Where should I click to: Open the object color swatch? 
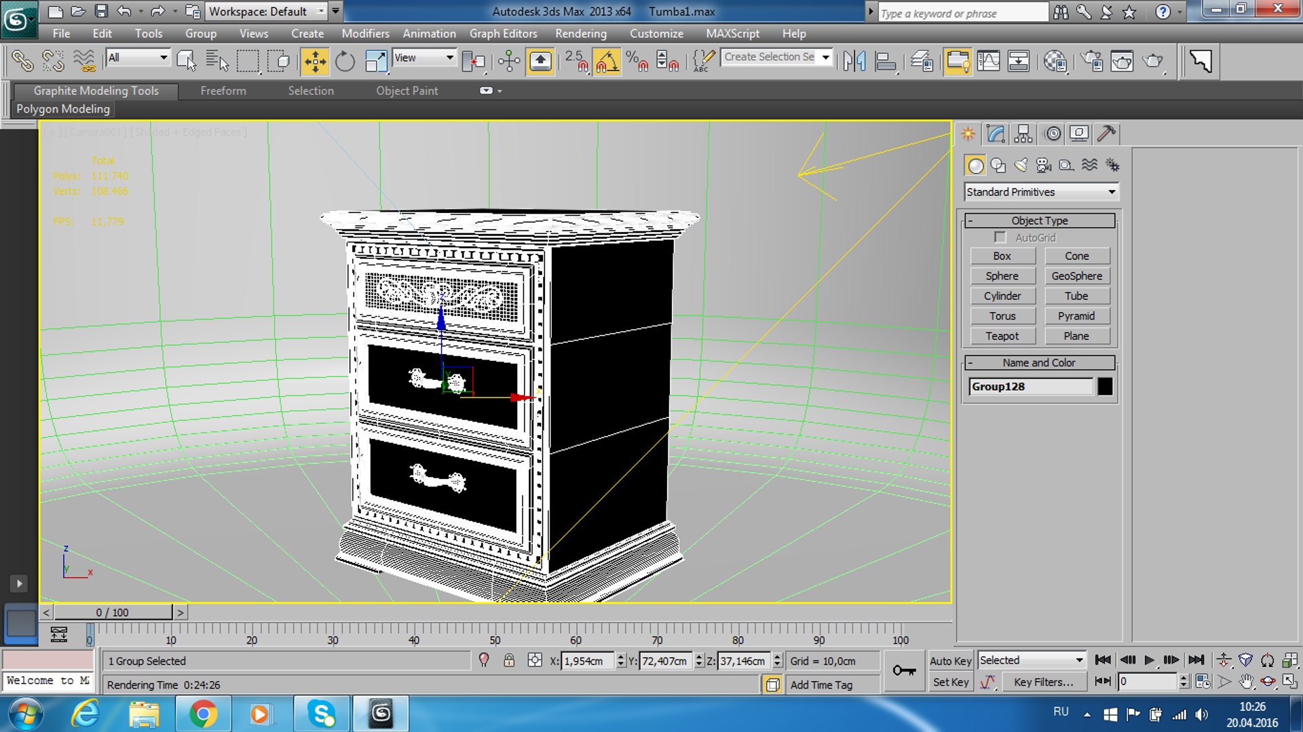coord(1105,387)
